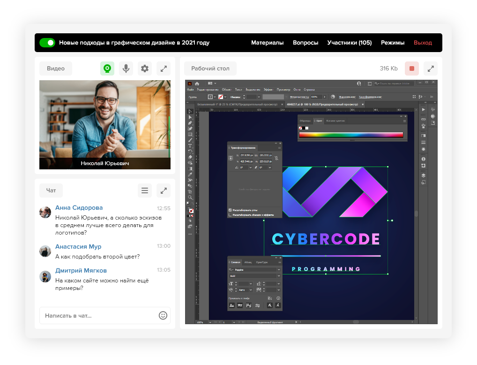Pick a color from the spectrum bar

pyautogui.click(x=350, y=135)
